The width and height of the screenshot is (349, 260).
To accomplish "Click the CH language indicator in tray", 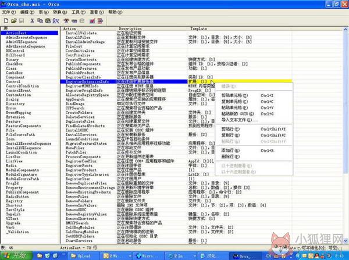I will [x=268, y=256].
